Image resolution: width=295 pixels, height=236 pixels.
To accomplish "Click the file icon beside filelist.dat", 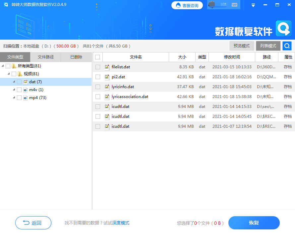I will click(x=107, y=67).
